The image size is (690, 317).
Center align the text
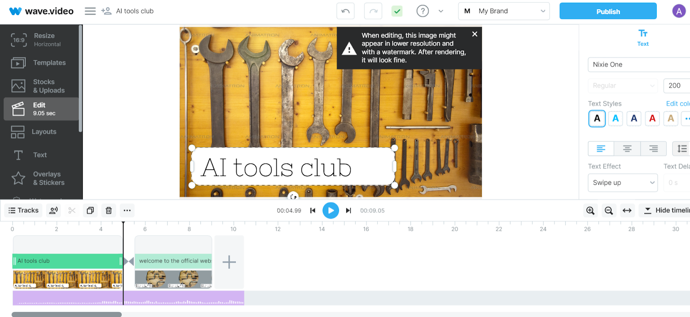627,149
